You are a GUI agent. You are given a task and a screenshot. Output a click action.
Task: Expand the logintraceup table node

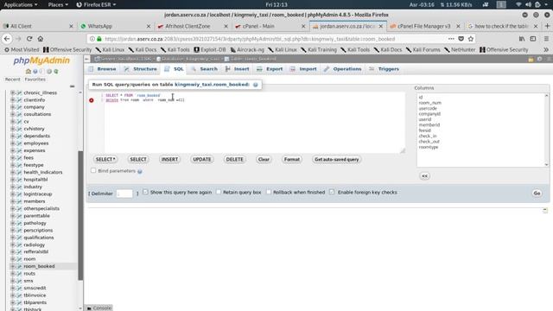click(x=13, y=194)
